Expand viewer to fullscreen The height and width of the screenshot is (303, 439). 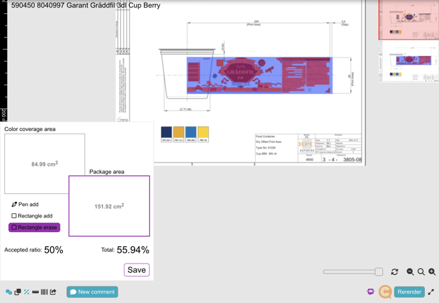coord(431,292)
